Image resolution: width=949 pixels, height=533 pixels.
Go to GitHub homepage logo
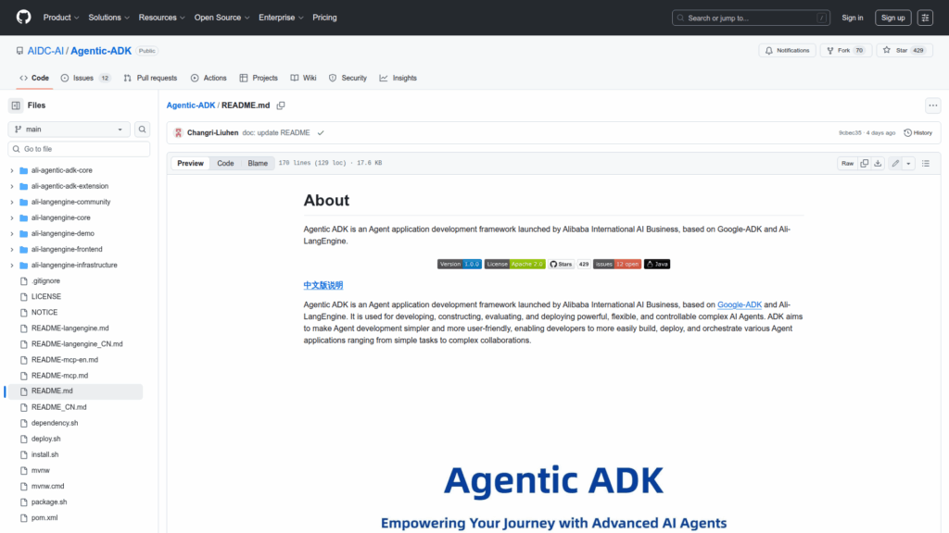click(23, 18)
